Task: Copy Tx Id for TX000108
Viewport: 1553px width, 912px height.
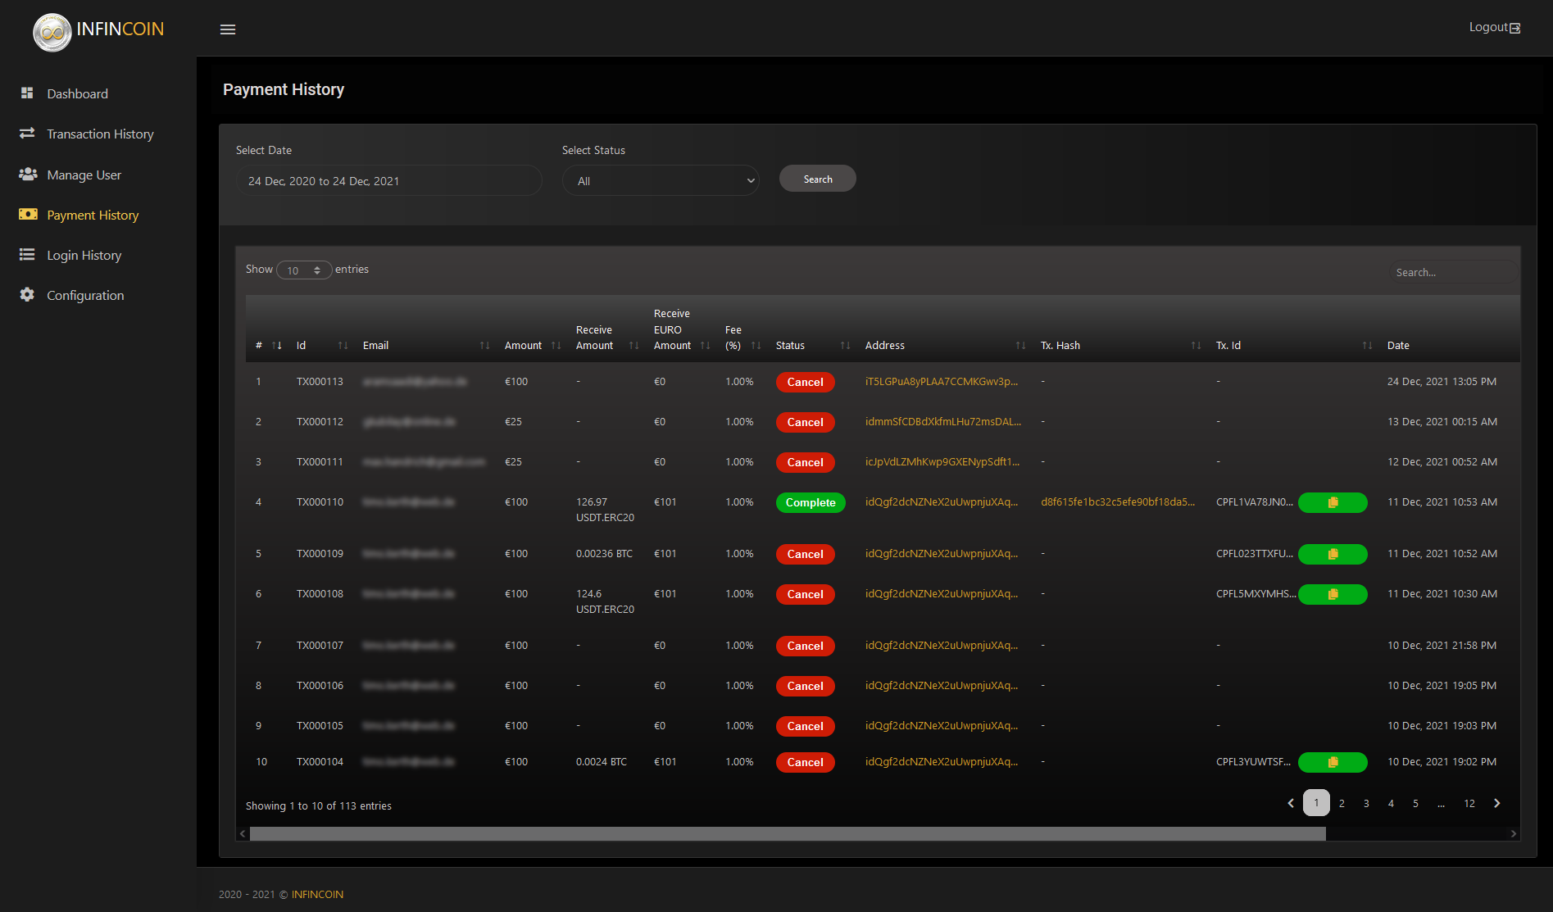Action: 1333,594
